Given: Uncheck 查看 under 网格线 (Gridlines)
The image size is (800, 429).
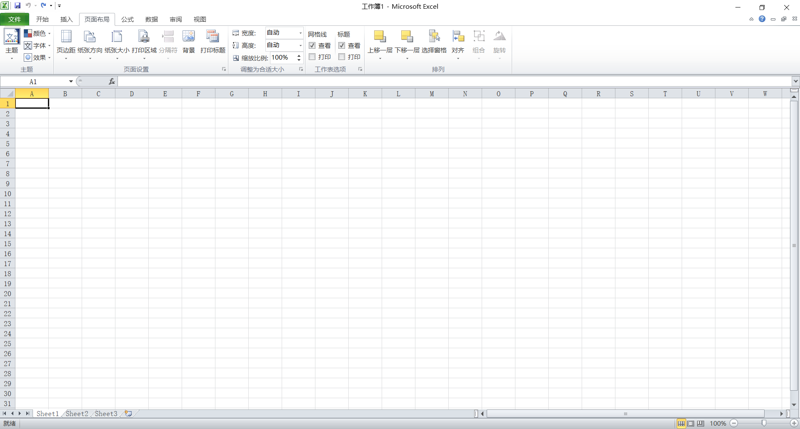Looking at the screenshot, I should pos(312,46).
